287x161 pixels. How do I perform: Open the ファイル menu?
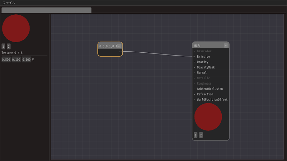pyautogui.click(x=9, y=3)
